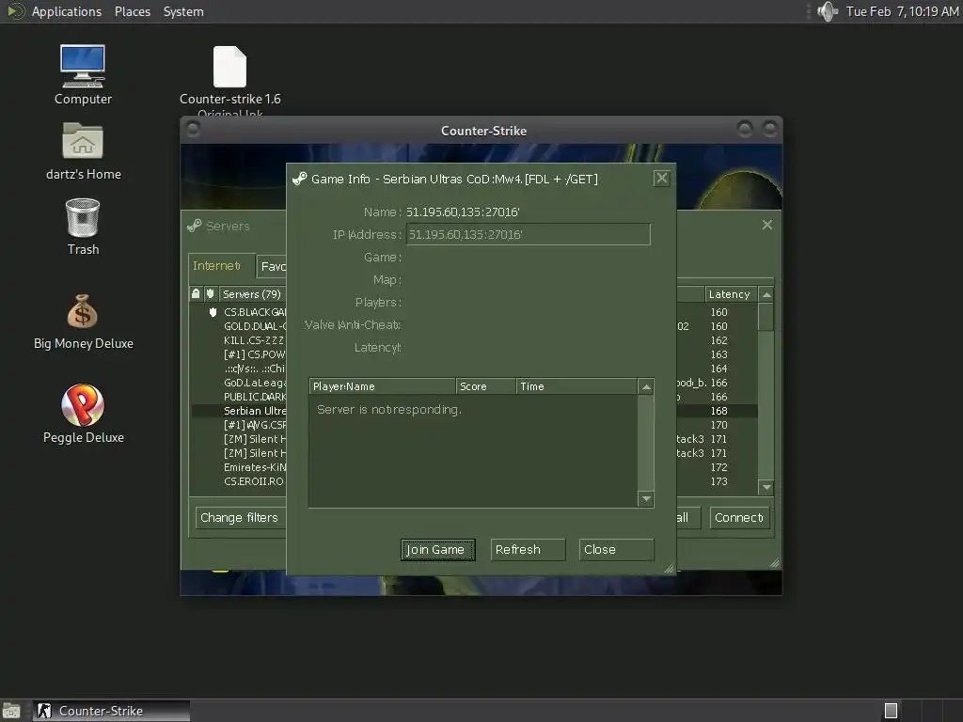Click player list scrollbar down arrow
Image resolution: width=963 pixels, height=722 pixels.
(646, 498)
